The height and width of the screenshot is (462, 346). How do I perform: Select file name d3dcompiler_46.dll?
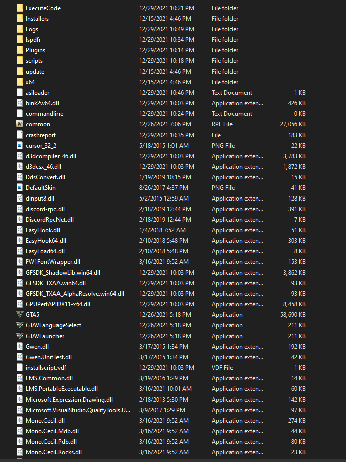coord(51,156)
